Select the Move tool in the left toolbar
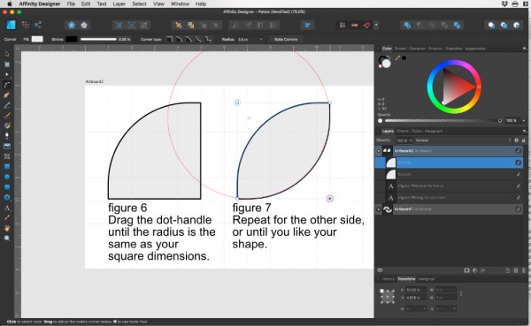531x326 pixels. pyautogui.click(x=7, y=54)
